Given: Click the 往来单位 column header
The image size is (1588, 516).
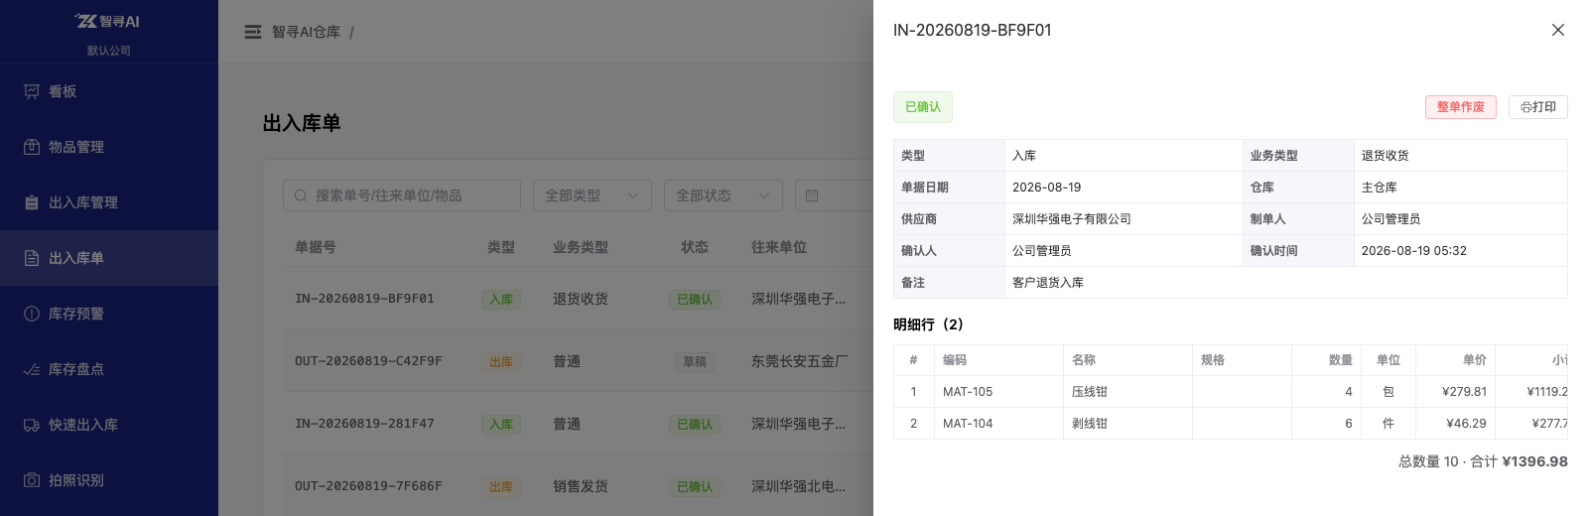Looking at the screenshot, I should (x=779, y=247).
